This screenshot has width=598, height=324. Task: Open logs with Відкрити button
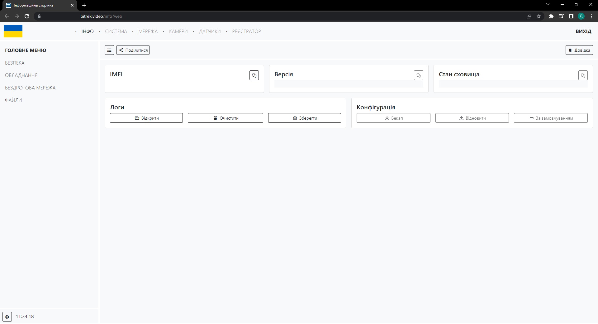[x=146, y=118]
